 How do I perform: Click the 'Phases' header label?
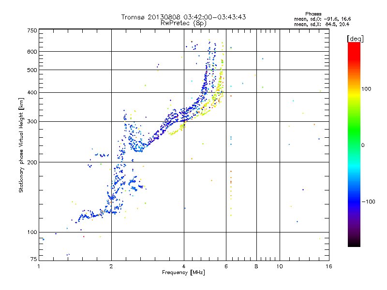313,14
